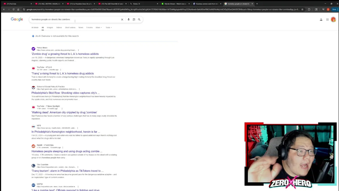This screenshot has width=339, height=191.
Task: Open Homeless people sleeping Reddit link
Action: 67,151
